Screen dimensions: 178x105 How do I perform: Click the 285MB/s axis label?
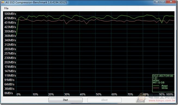pos(10,49)
